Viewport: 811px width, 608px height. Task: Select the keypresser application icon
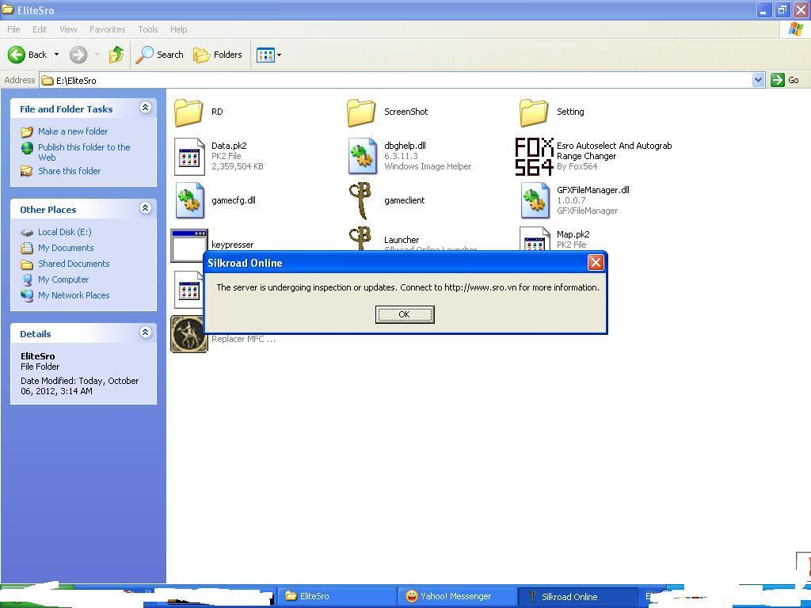pos(189,245)
